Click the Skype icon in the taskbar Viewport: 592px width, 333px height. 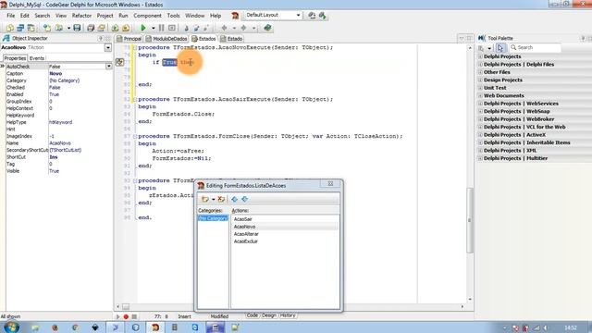pos(195,327)
